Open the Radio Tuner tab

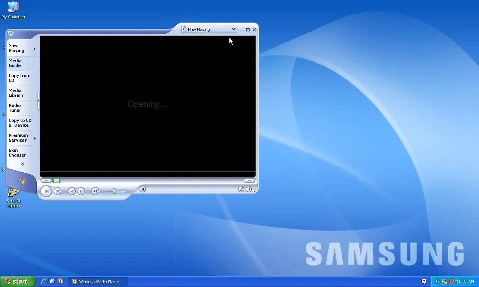coord(22,108)
